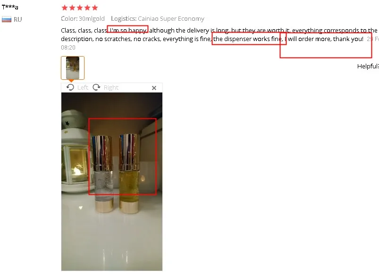Rotate the photo left using the counterclockwise arrow icon
The height and width of the screenshot is (275, 379).
[70, 87]
